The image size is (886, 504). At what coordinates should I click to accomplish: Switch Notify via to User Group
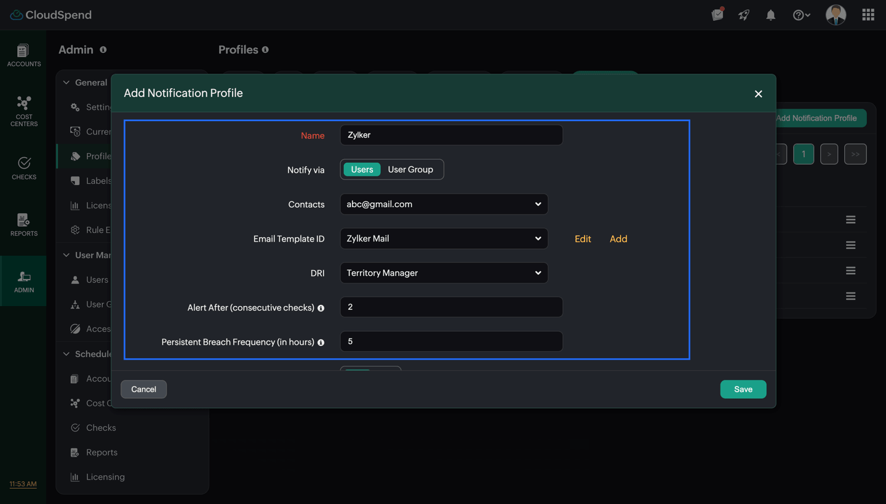410,170
